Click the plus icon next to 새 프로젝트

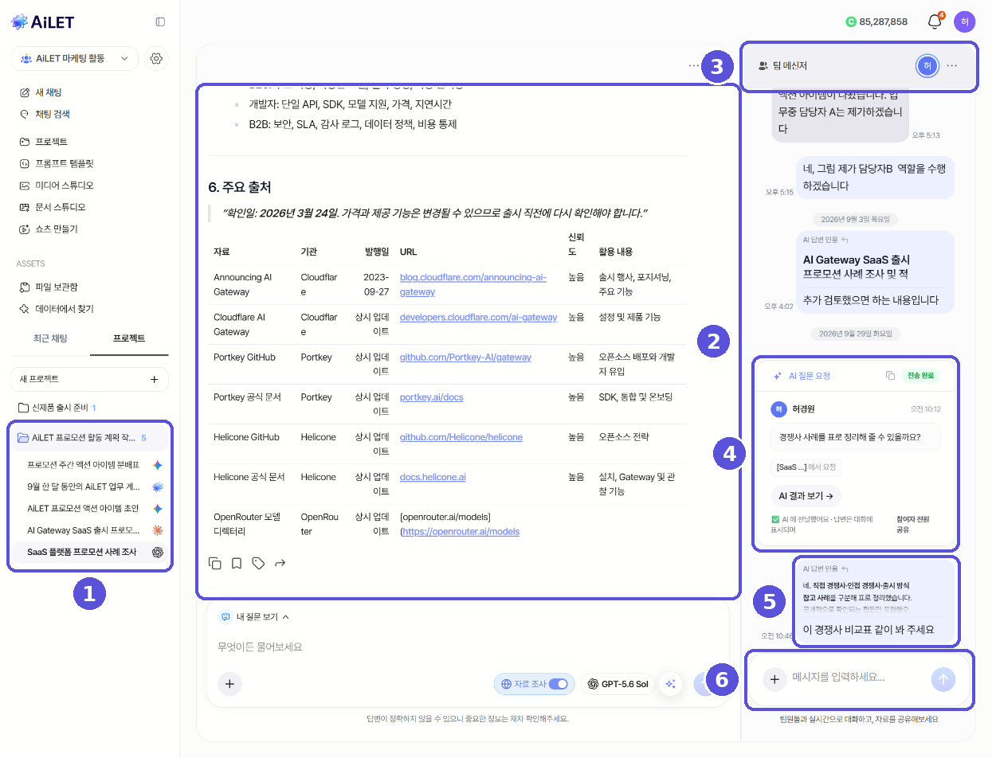[x=155, y=379]
